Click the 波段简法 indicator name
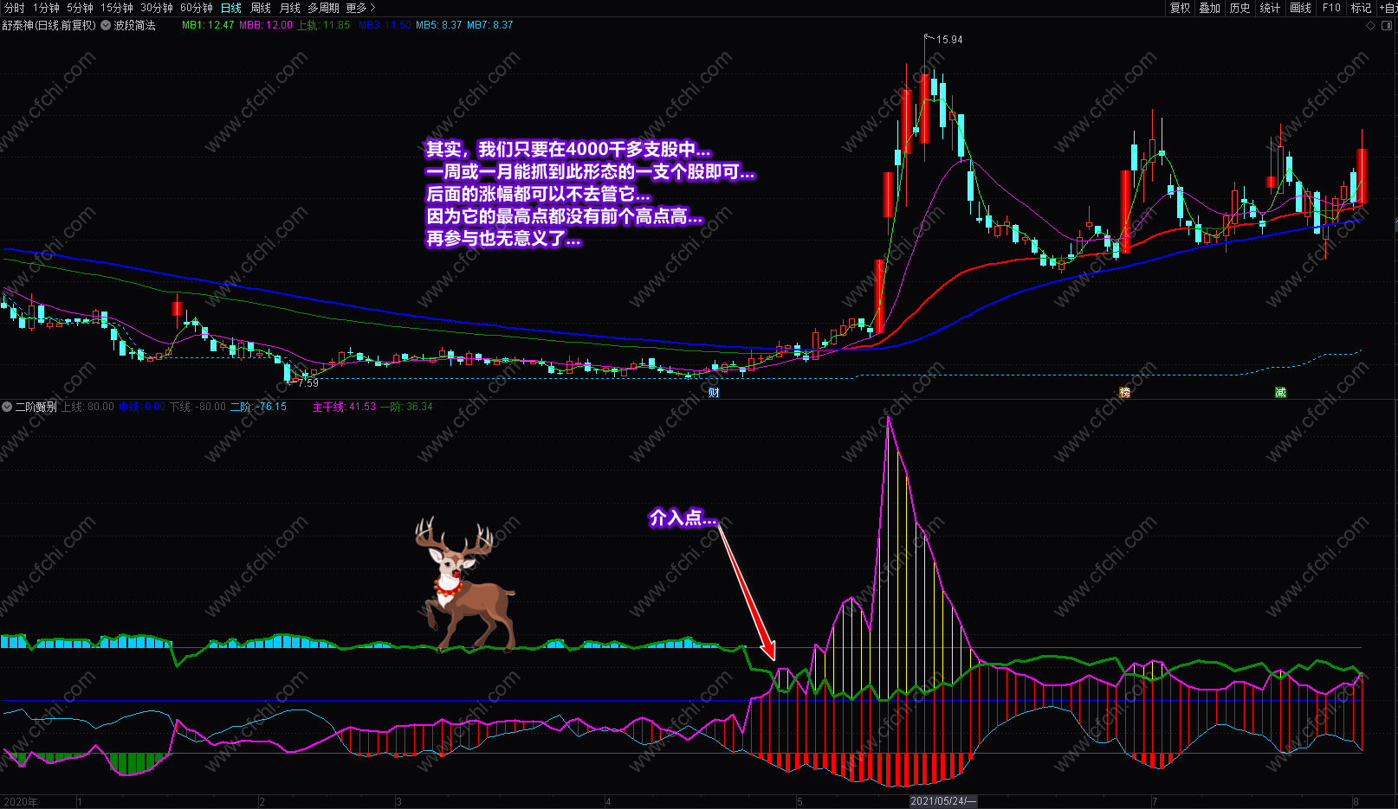Viewport: 1398px width, 809px height. 134,25
